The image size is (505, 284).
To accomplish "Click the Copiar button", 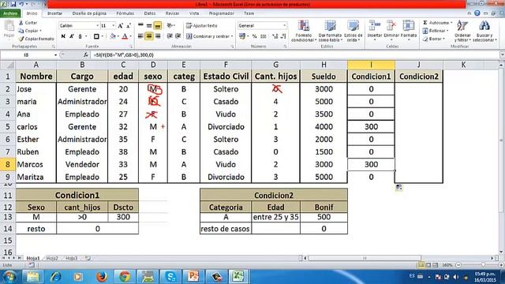I will click(x=30, y=31).
